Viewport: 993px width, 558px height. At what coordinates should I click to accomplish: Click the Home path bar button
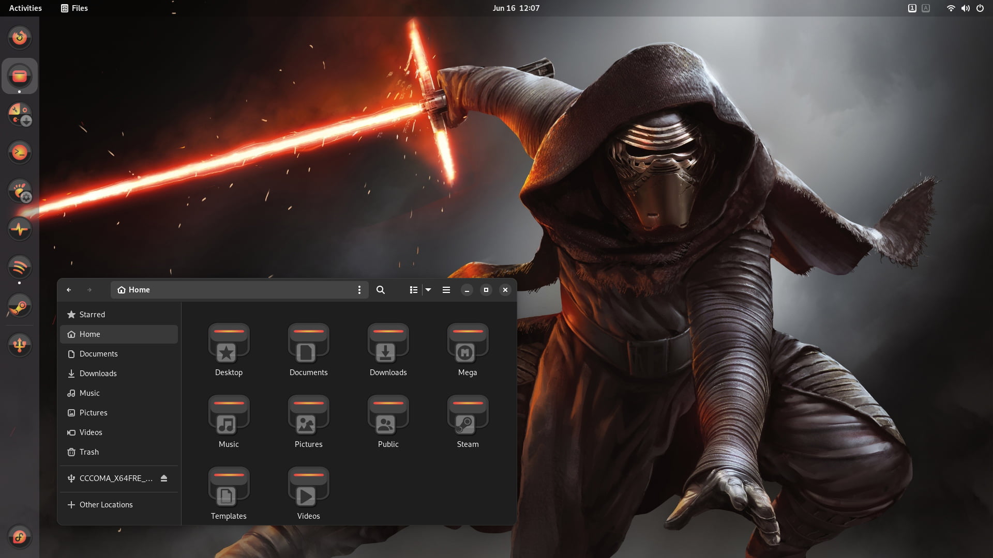[134, 290]
